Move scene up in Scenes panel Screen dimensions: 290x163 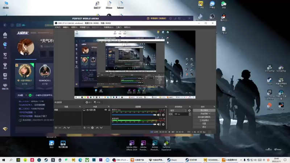pyautogui.click(x=65, y=128)
